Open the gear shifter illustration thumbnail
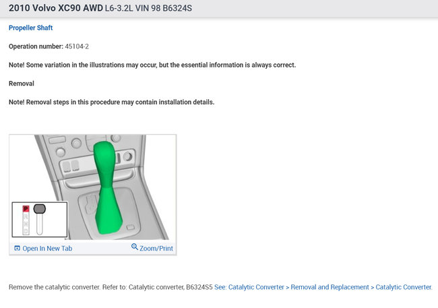438x308 pixels. (93, 187)
